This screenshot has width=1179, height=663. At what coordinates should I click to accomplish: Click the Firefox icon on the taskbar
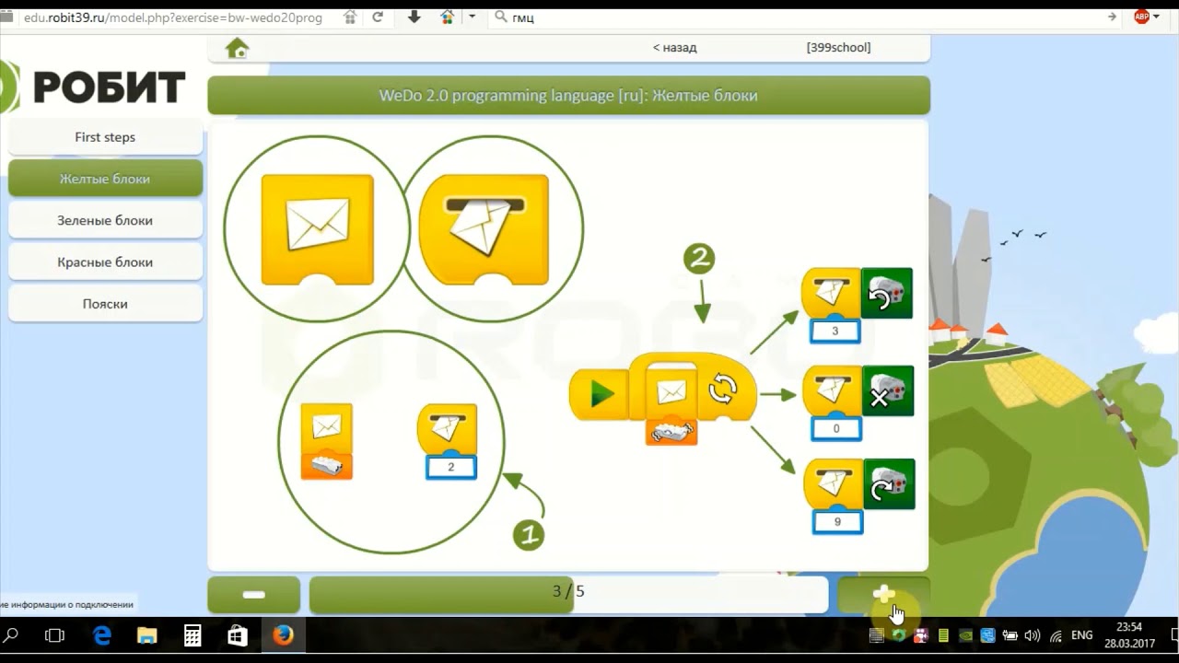[283, 635]
